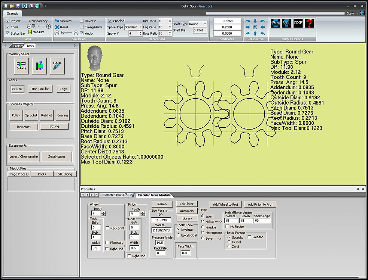Open the Spoke Type dropdown

140,27
